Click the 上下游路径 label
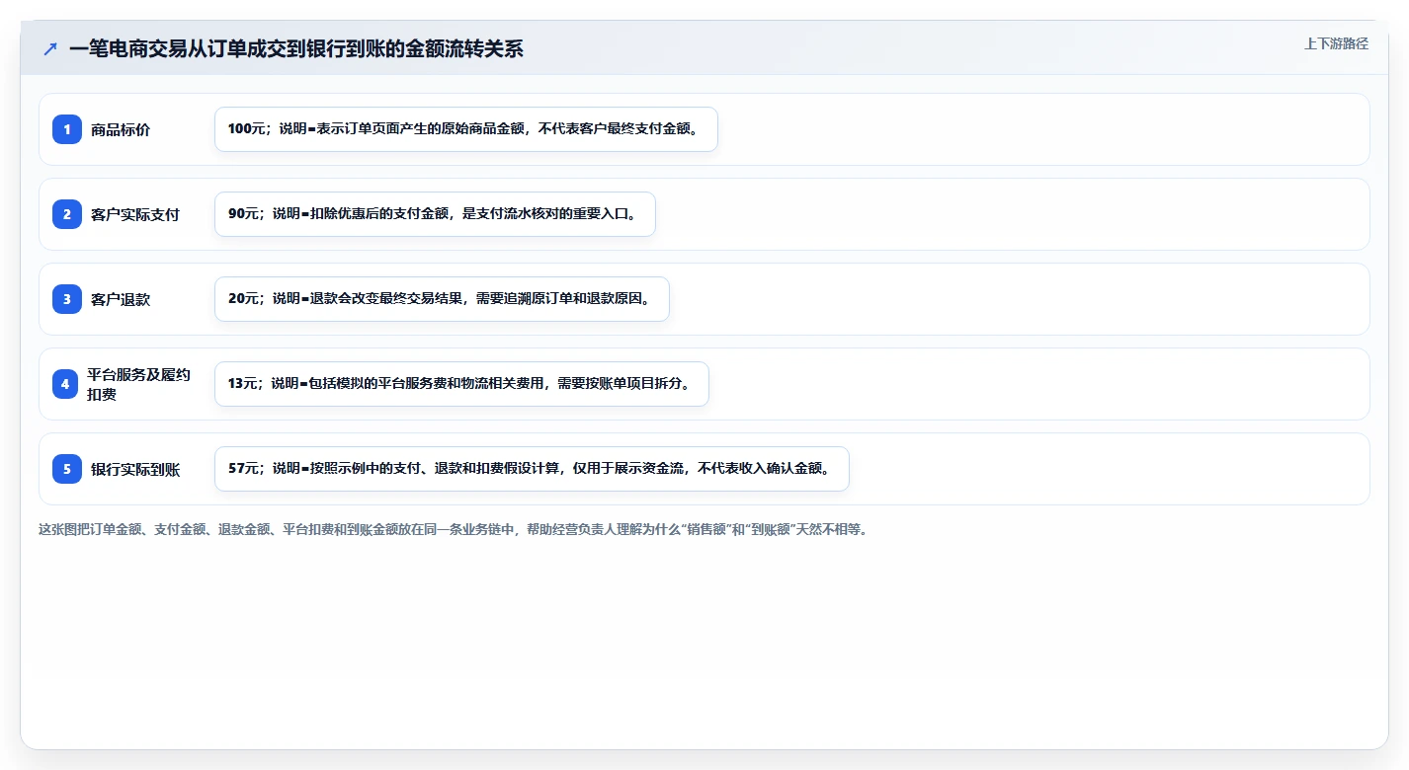This screenshot has height=770, width=1409. [x=1336, y=43]
